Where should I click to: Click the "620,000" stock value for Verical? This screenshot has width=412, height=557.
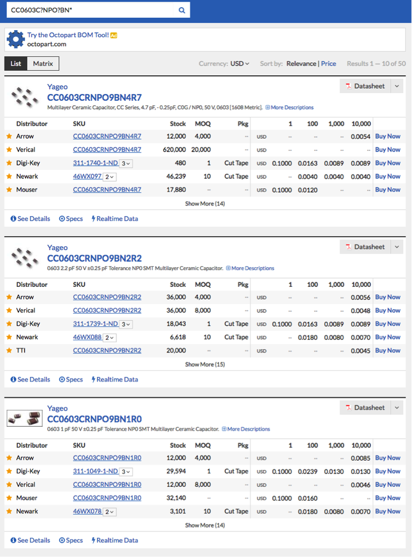pyautogui.click(x=174, y=149)
